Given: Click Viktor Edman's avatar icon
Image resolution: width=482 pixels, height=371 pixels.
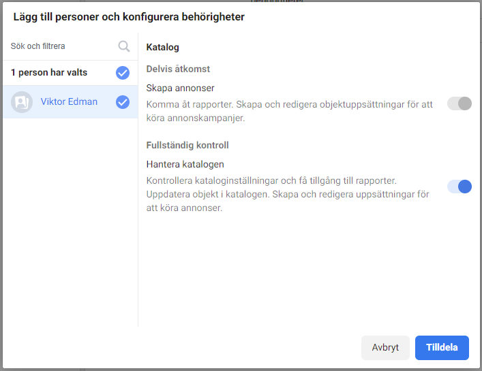Looking at the screenshot, I should (x=22, y=102).
